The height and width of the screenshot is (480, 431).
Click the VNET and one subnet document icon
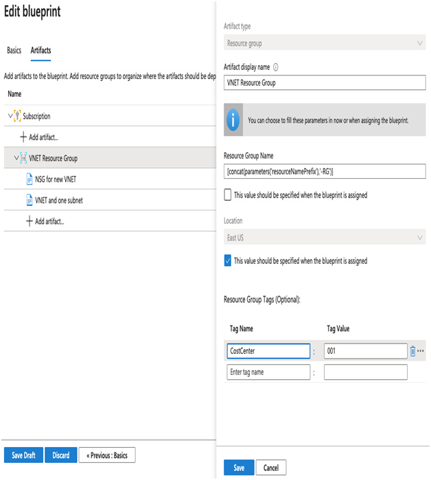[30, 200]
